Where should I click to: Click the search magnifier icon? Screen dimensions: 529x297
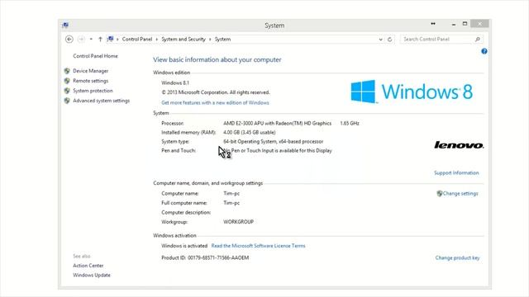(x=478, y=40)
